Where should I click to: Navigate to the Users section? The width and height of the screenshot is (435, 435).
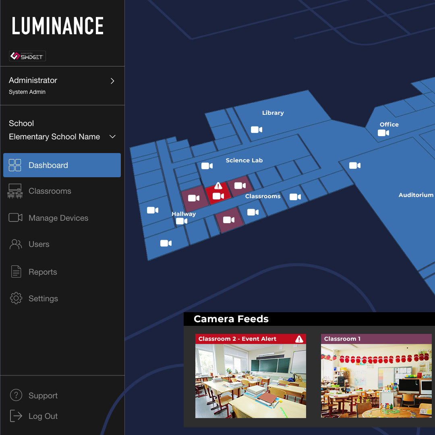(39, 244)
